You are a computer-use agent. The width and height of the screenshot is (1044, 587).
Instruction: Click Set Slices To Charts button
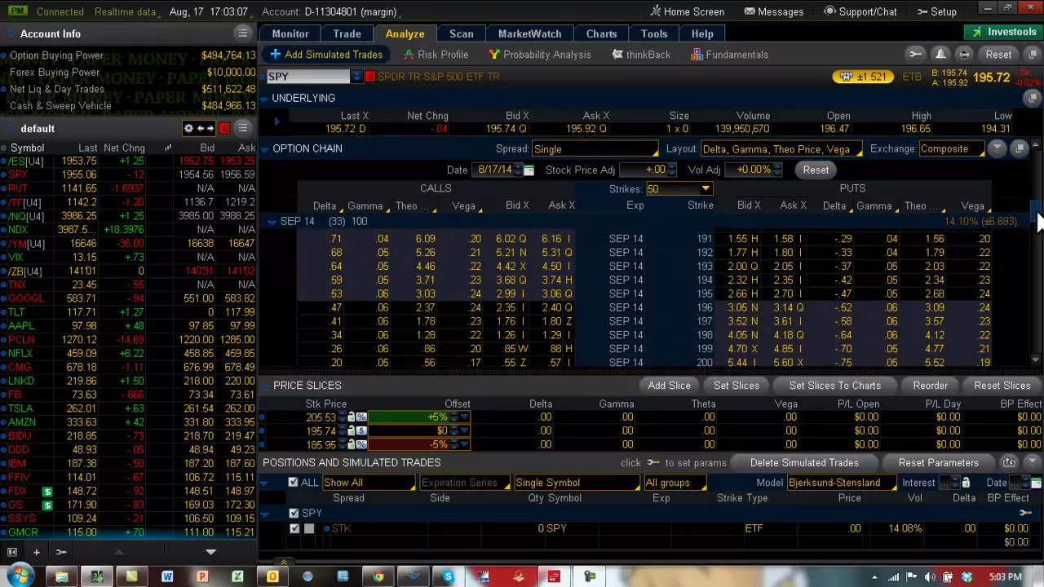pyautogui.click(x=834, y=386)
